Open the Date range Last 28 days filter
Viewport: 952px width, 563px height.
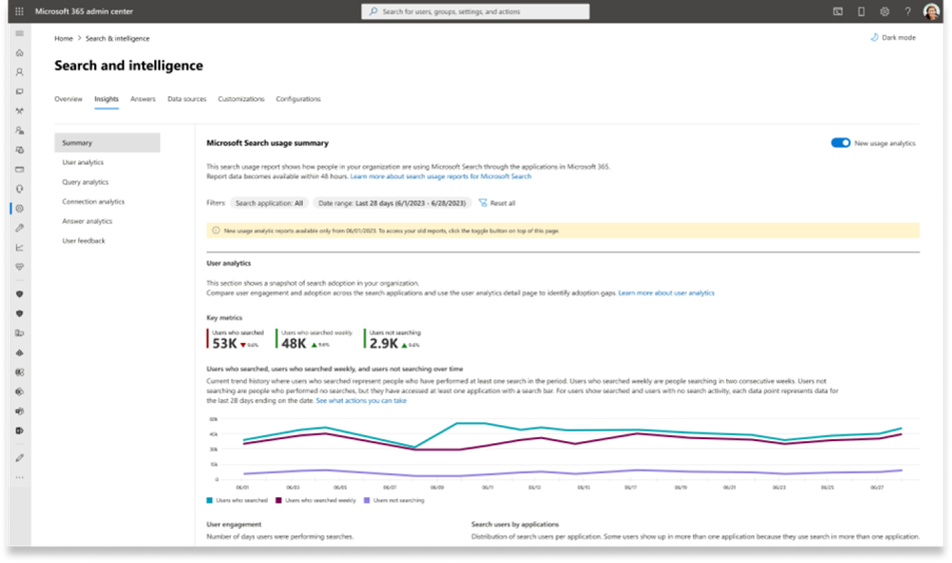coord(393,203)
